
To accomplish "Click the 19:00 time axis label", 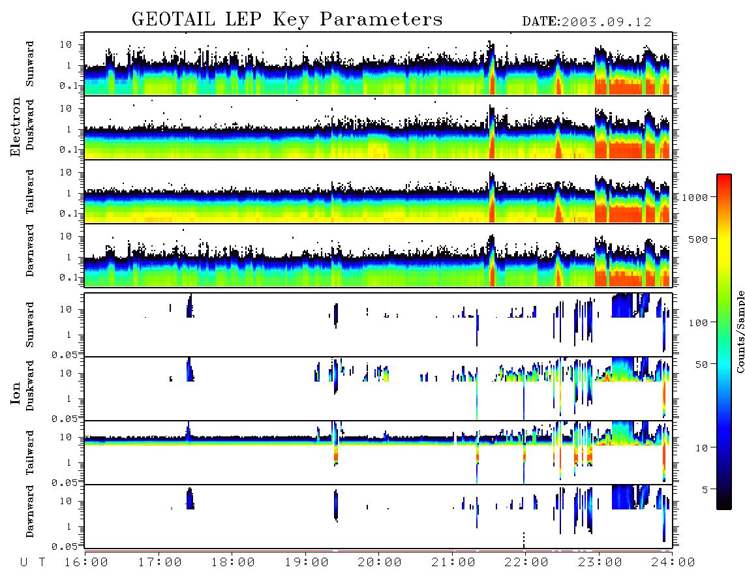I will pyautogui.click(x=307, y=562).
